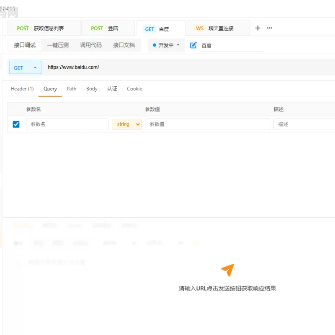This screenshot has height=335, width=335.
Task: Open the 接口文档 tab
Action: pos(124,45)
